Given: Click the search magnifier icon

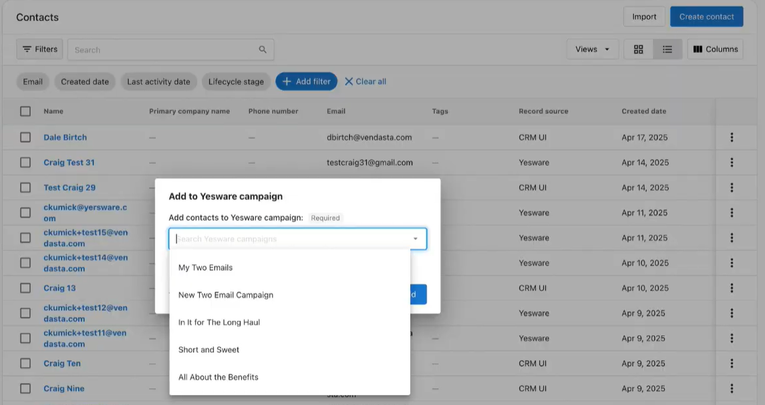Looking at the screenshot, I should [263, 49].
